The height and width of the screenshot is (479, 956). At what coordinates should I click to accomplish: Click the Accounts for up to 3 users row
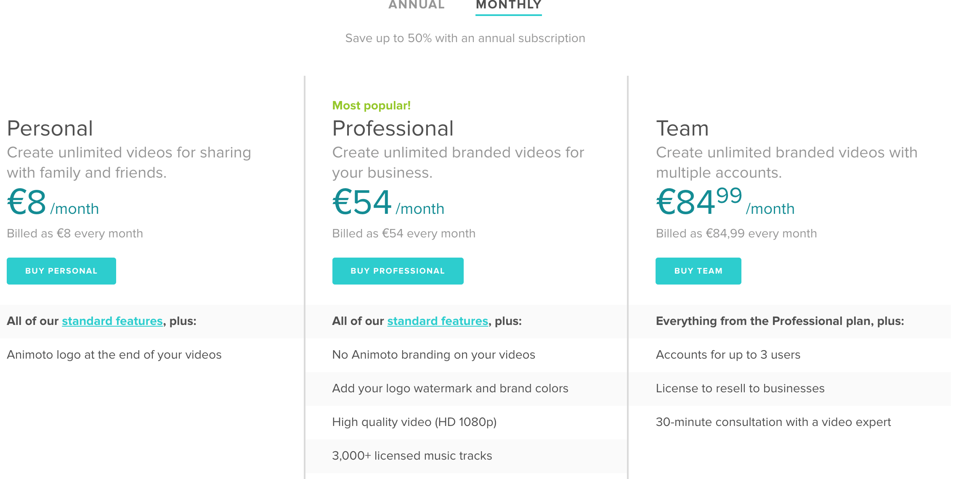coord(728,355)
